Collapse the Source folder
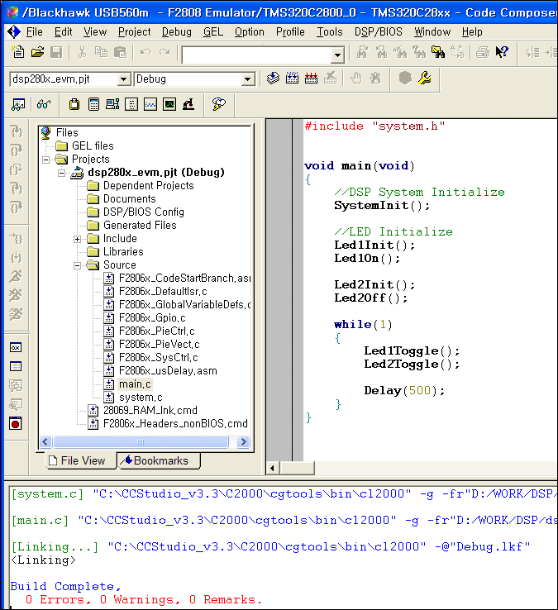This screenshot has width=558, height=610. pos(77,265)
